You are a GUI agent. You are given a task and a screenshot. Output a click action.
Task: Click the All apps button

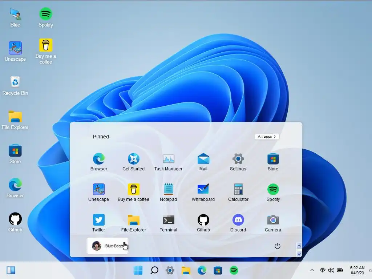tap(267, 137)
